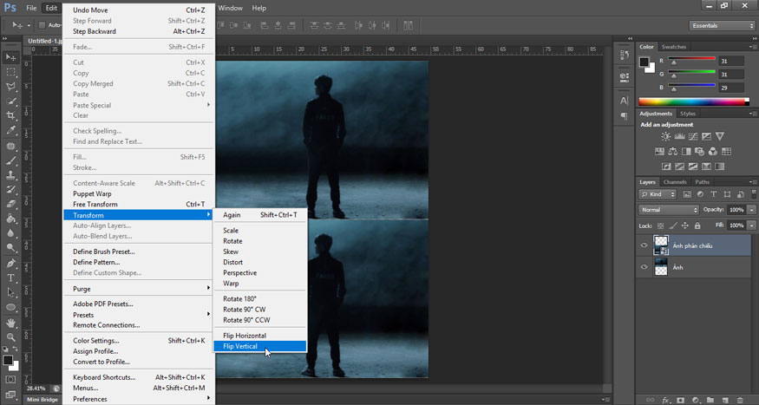Toggle Quick Mask mode

click(10, 379)
